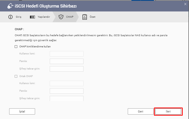
Task: Go to the Özet step
Action: (x=92, y=17)
